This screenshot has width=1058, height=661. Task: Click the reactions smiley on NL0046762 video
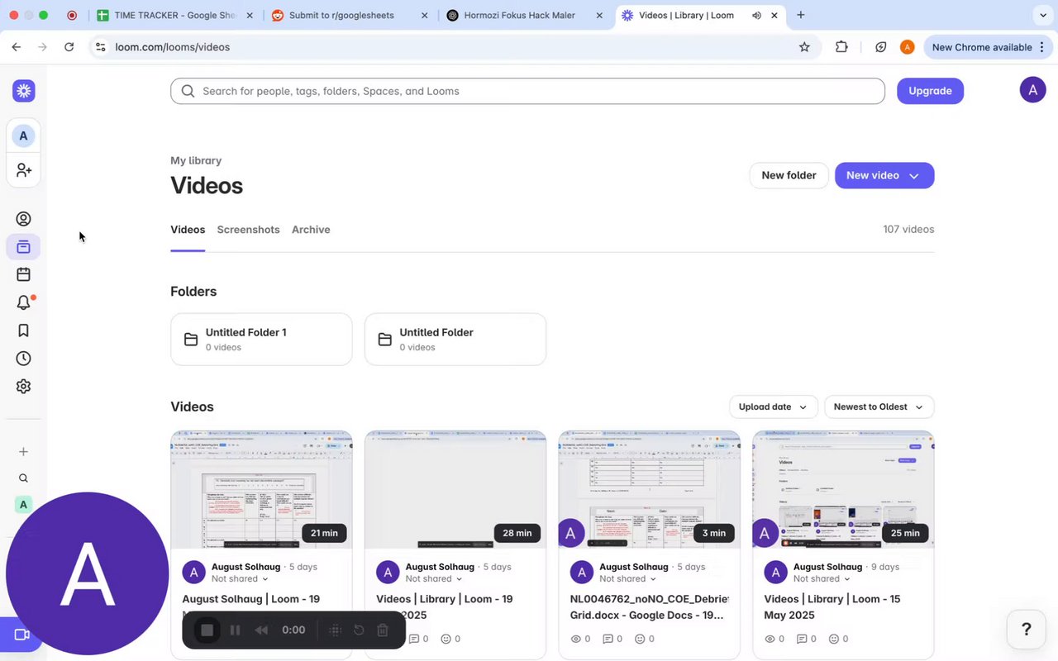pyautogui.click(x=645, y=639)
